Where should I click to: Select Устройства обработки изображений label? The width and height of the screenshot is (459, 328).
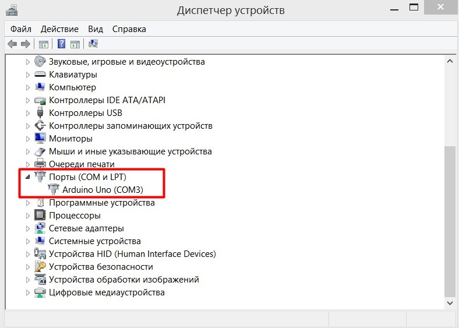[x=124, y=280]
